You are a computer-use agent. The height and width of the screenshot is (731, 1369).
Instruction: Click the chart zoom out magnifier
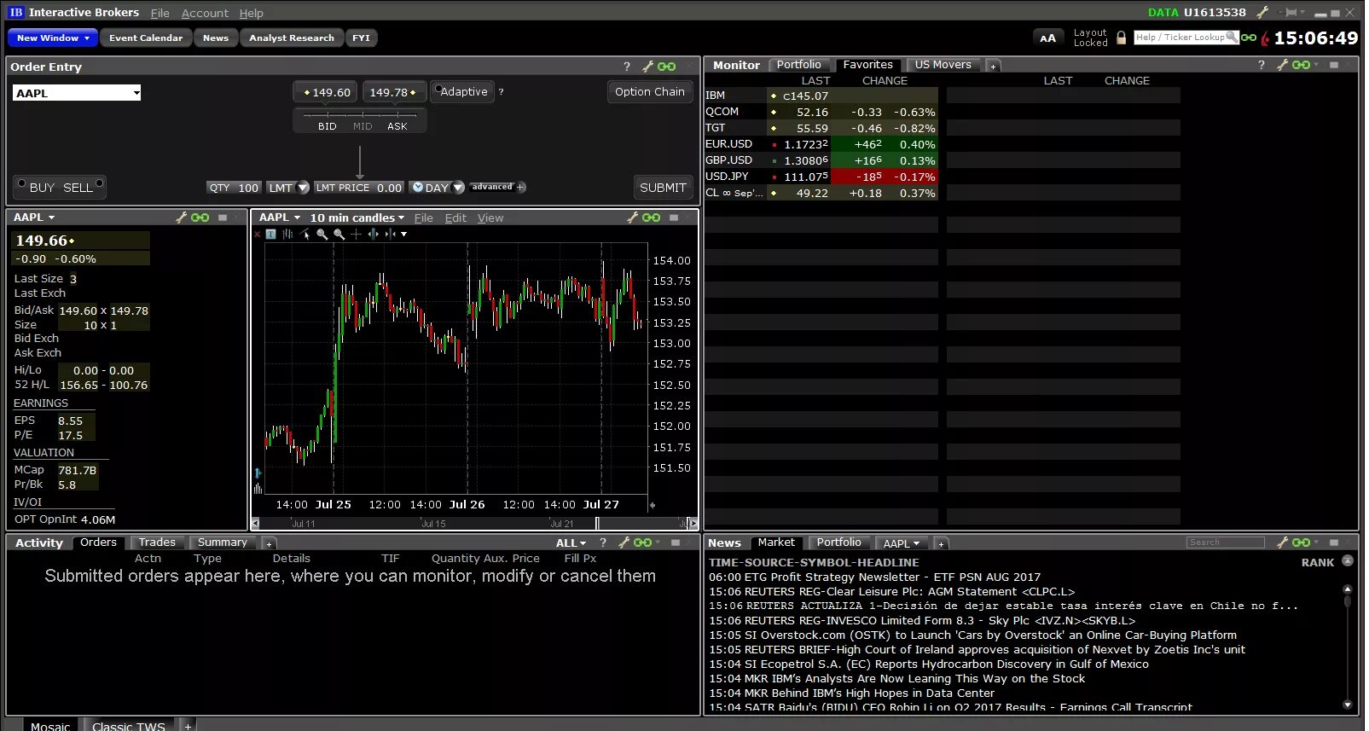click(x=339, y=234)
